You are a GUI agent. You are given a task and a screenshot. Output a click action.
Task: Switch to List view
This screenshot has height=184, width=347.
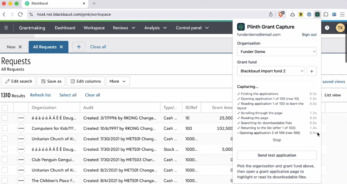tap(333, 95)
